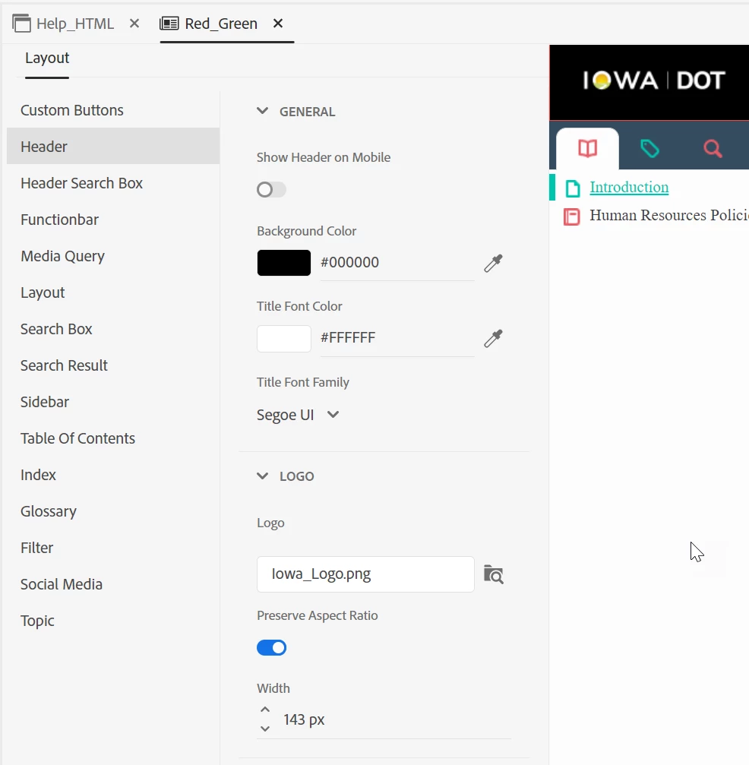749x765 pixels.
Task: Open Layout item in settings list
Action: [113, 292]
